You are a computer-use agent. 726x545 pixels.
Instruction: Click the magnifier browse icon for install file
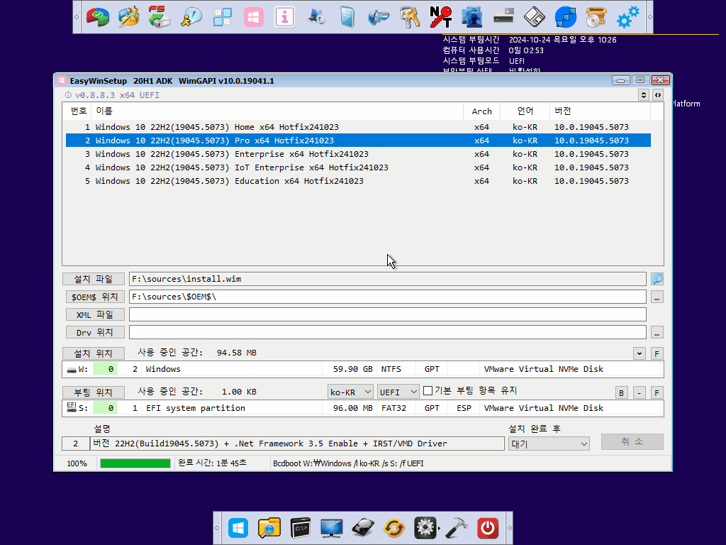[657, 278]
